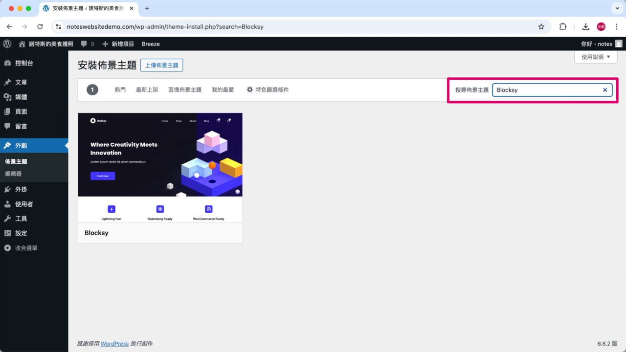The image size is (626, 352).
Task: Open the 媒體 library from the sidebar
Action: 23,96
